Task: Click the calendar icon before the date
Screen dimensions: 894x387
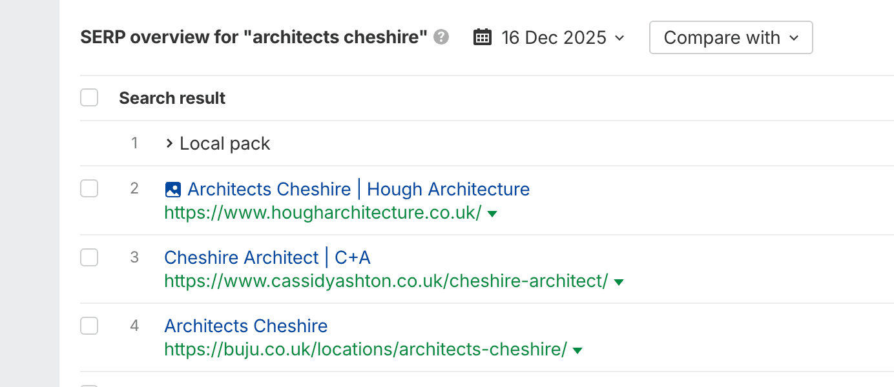Action: click(x=482, y=37)
